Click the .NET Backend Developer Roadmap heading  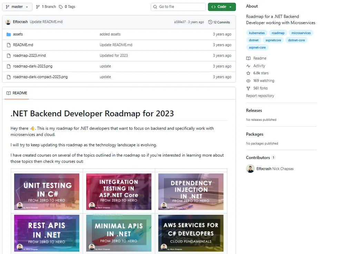point(92,114)
